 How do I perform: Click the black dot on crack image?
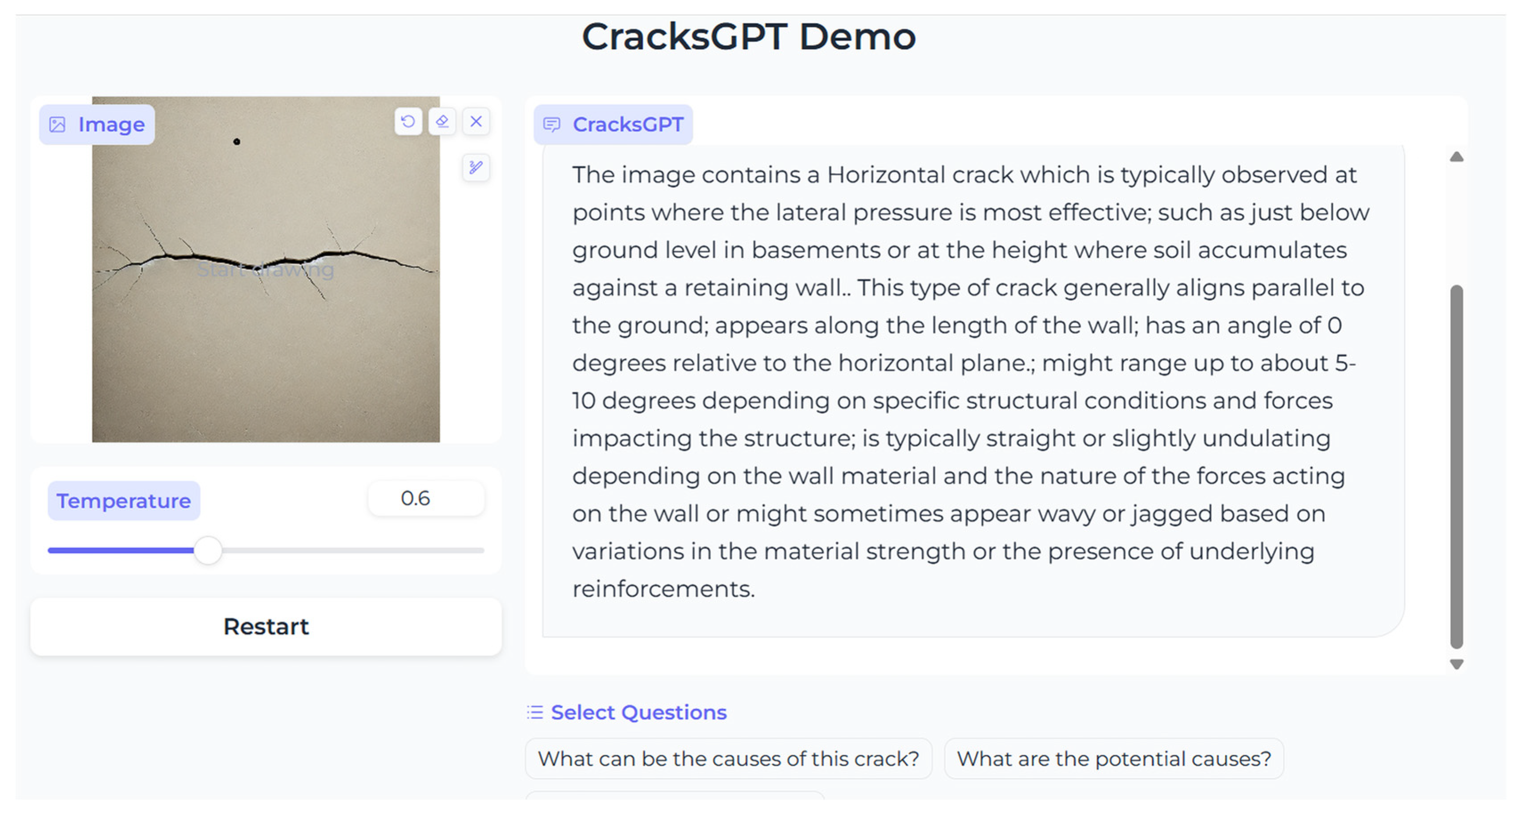[x=237, y=142]
